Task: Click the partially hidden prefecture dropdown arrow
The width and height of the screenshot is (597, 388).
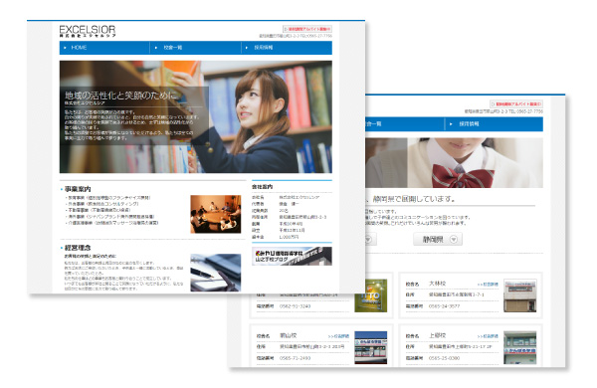Action: (368, 240)
